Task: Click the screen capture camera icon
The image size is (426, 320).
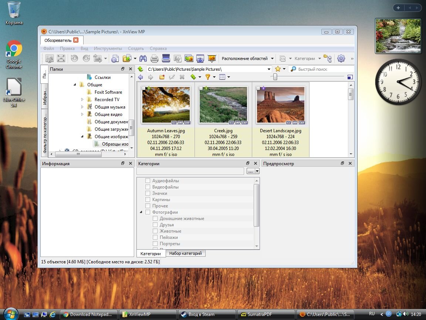Action: (x=200, y=59)
